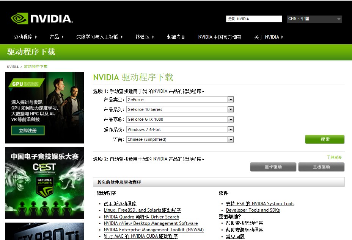Go to 超酷内容 page
This screenshot has width=352, height=240.
point(176,37)
